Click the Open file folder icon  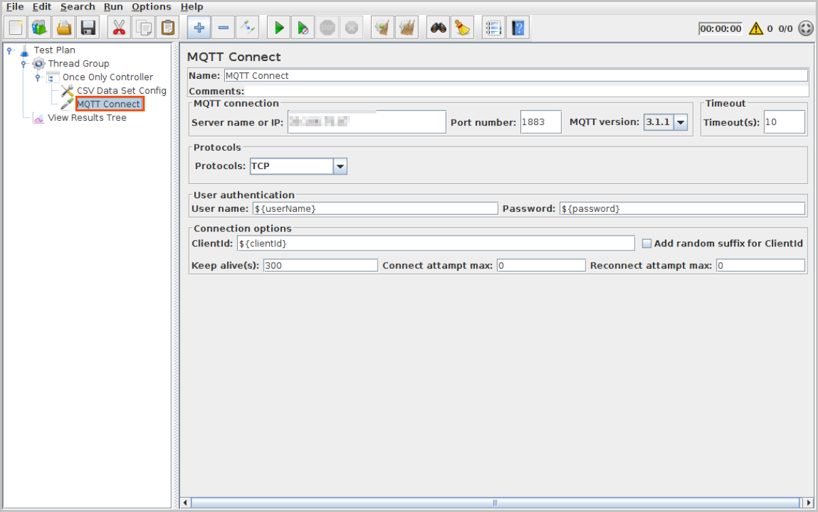64,28
